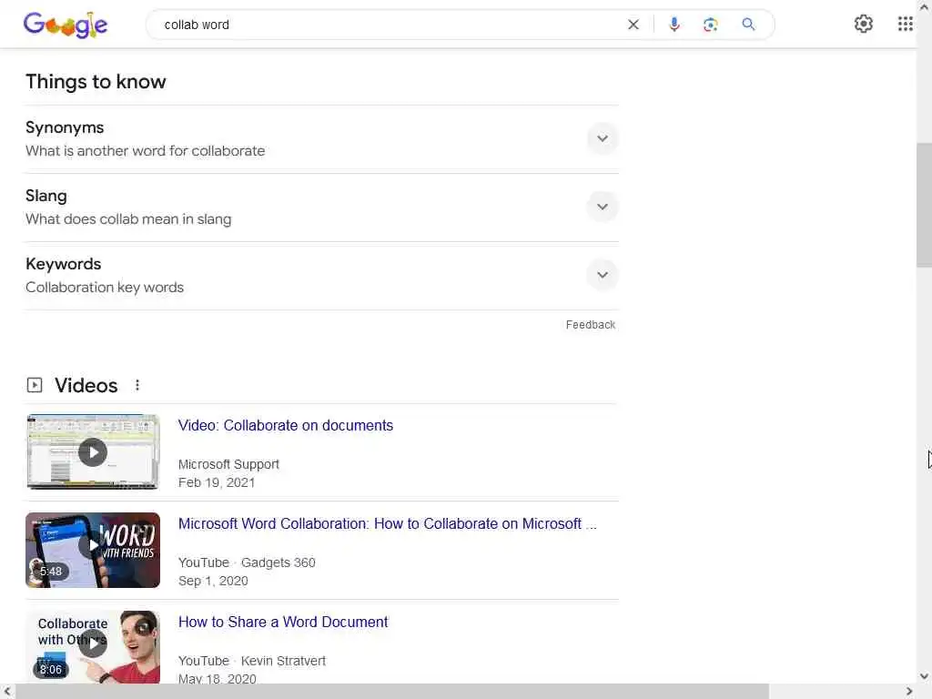Click the horizontal scrollbar right arrow
This screenshot has height=699, width=932.
tap(909, 692)
